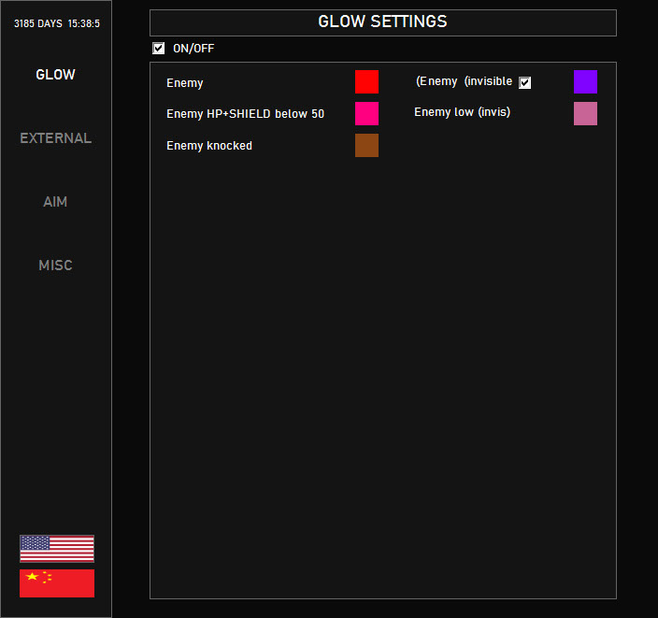Switch language using the Chinese flag icon
Viewport: 658px width, 618px height.
[x=57, y=583]
